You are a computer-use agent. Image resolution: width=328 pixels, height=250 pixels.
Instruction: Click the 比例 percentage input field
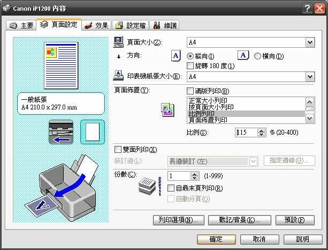(246, 133)
